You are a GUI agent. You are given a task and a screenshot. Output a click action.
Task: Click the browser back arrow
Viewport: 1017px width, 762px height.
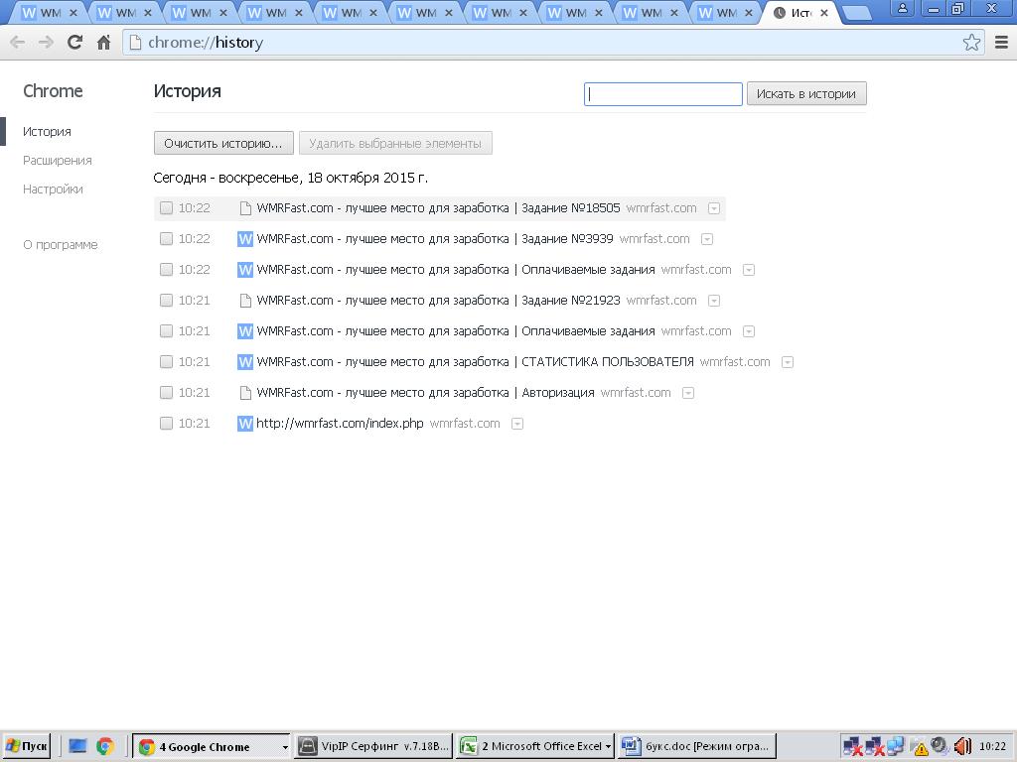18,43
